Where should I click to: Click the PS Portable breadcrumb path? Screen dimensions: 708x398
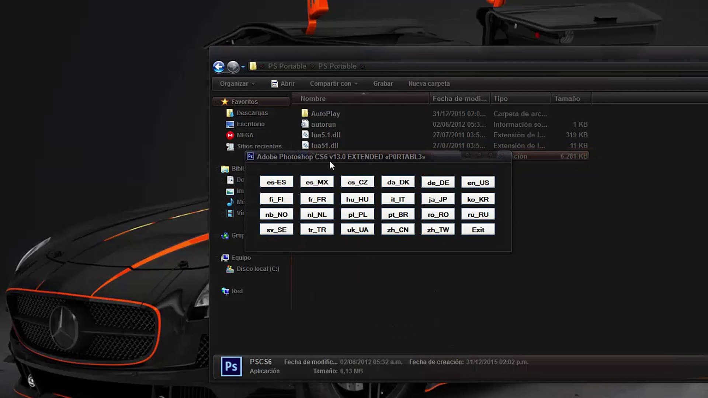coord(287,66)
